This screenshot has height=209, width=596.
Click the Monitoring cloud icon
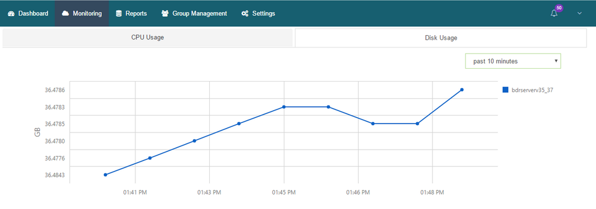(65, 13)
